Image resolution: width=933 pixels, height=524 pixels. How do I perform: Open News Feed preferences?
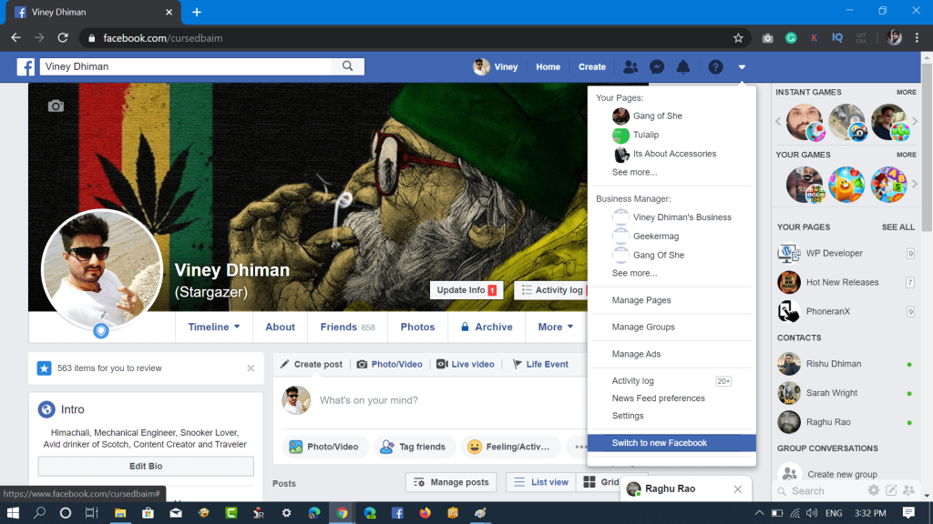coord(658,398)
